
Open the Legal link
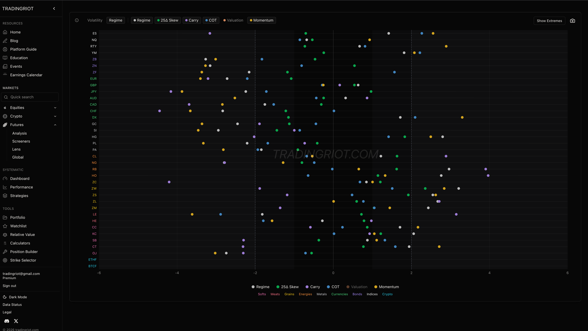(7, 312)
